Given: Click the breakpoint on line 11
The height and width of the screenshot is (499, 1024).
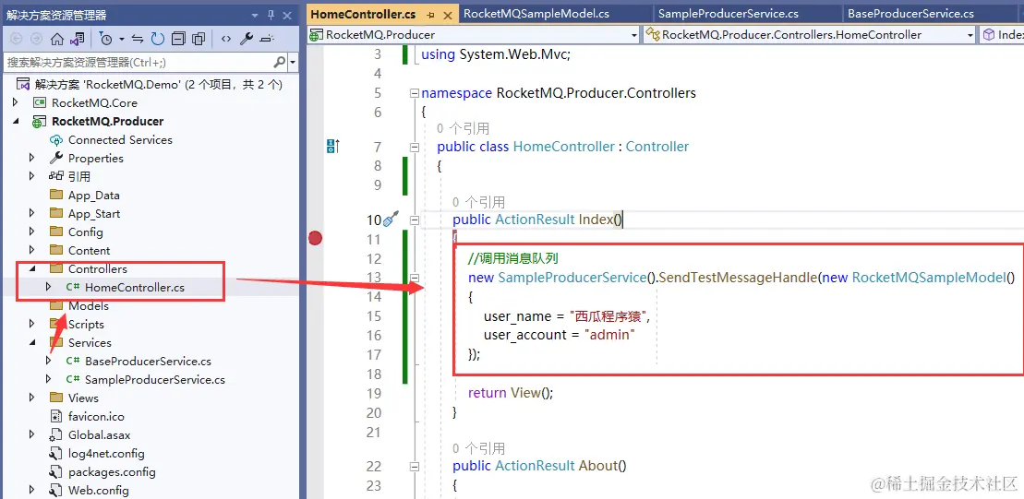Looking at the screenshot, I should tap(316, 239).
